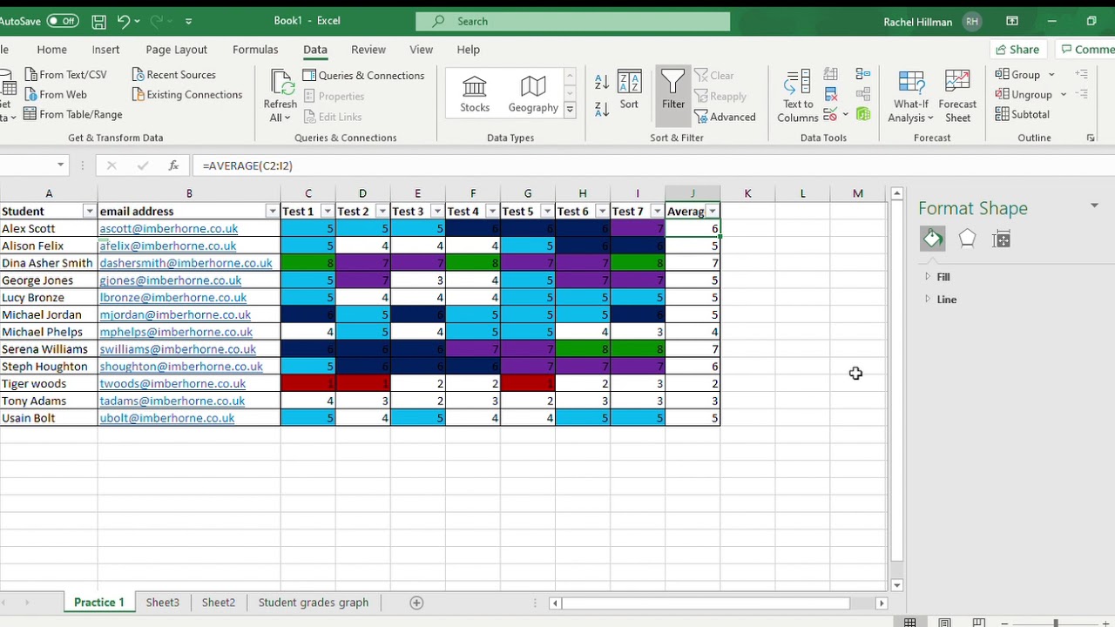Select the Geography data type
This screenshot has height=627, width=1115.
pos(533,93)
